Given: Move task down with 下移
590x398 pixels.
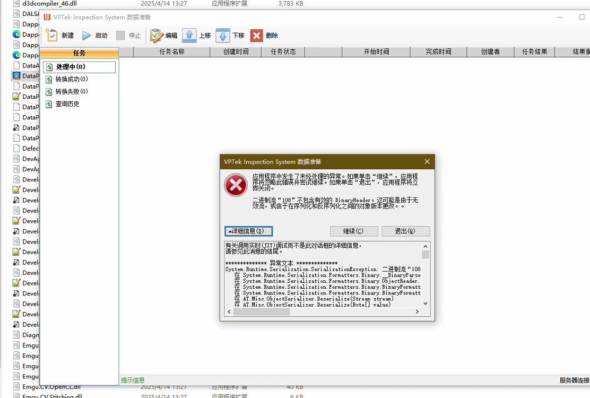Looking at the screenshot, I should coord(230,36).
